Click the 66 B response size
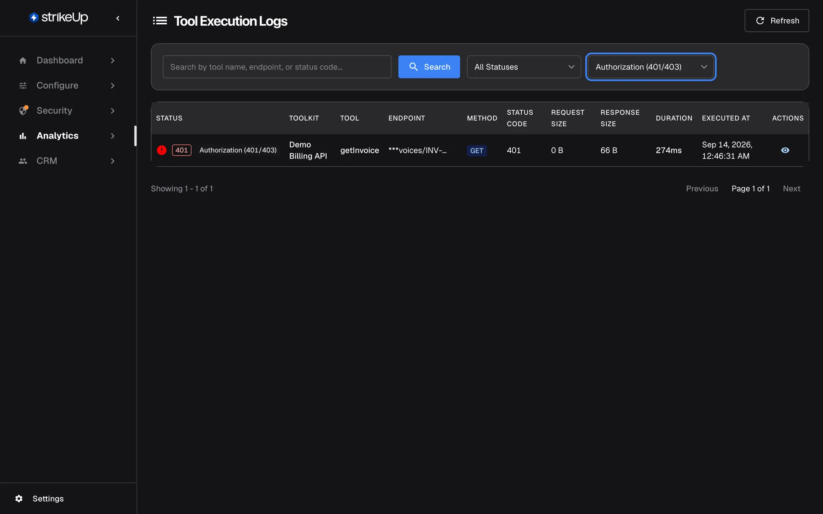823x514 pixels. click(609, 150)
